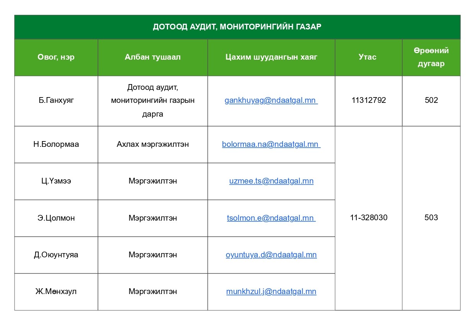Click room number 502
The image size is (475, 325).
pyautogui.click(x=431, y=101)
